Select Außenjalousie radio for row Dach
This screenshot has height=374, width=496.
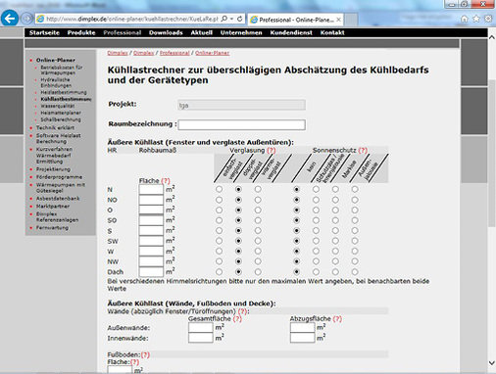click(355, 272)
